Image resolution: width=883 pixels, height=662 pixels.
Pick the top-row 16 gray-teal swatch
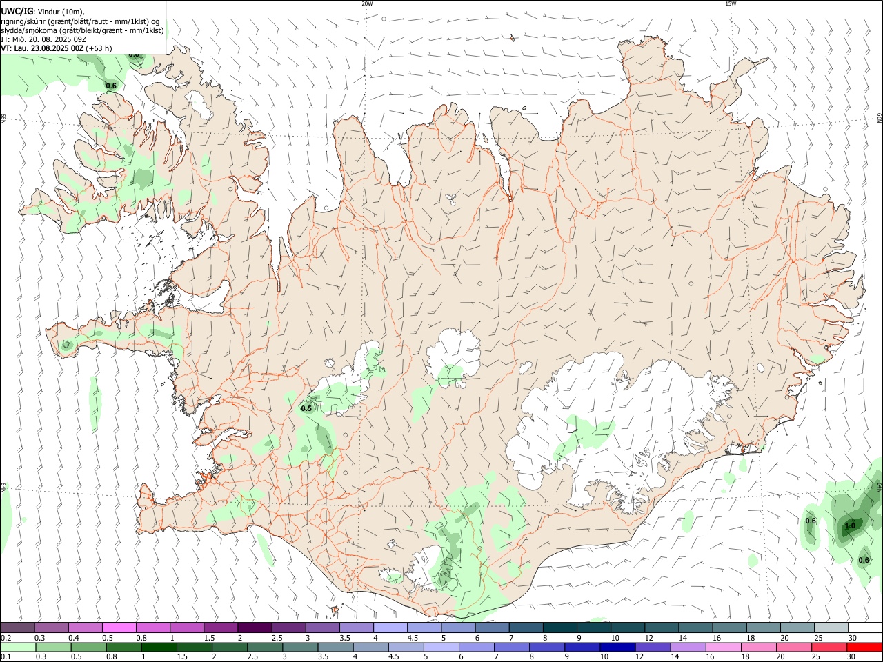(x=729, y=628)
